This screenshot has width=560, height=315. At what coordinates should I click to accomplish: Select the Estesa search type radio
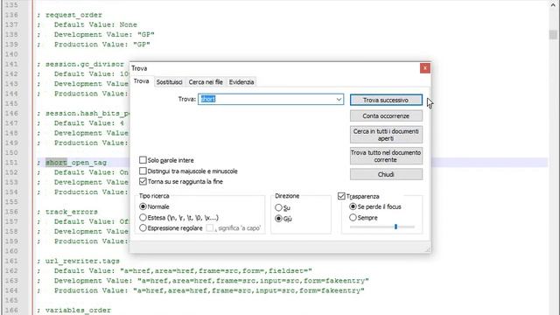(143, 217)
